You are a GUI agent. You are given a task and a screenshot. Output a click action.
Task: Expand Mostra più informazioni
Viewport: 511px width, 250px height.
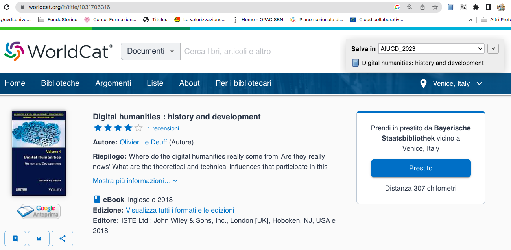pyautogui.click(x=135, y=181)
